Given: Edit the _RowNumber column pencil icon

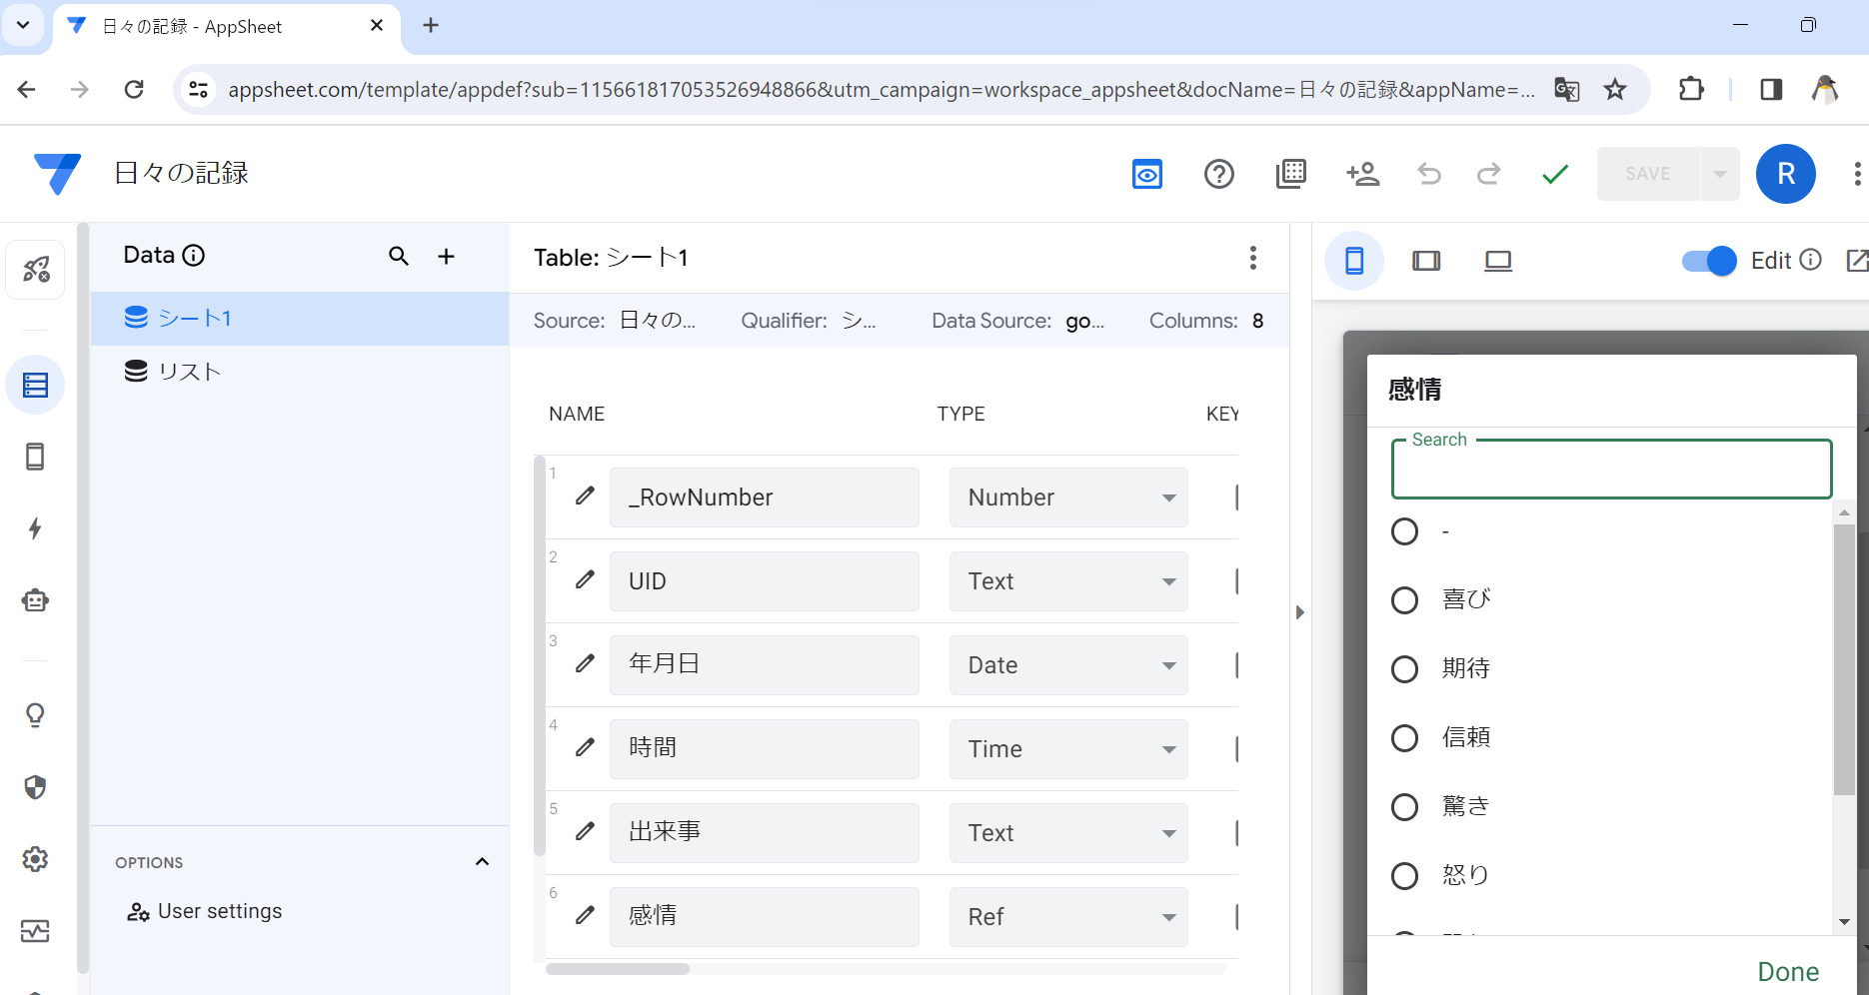Looking at the screenshot, I should (x=586, y=497).
